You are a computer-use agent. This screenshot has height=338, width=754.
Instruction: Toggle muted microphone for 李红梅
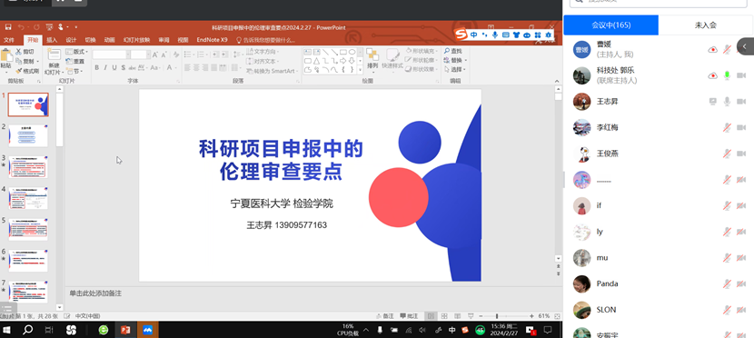click(x=727, y=127)
